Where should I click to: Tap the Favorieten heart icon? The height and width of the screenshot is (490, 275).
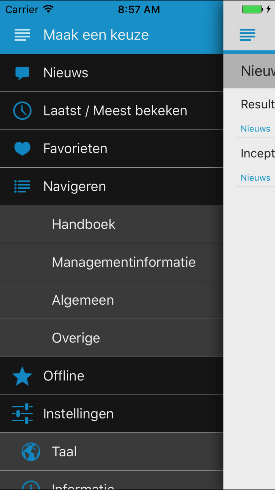pyautogui.click(x=22, y=149)
